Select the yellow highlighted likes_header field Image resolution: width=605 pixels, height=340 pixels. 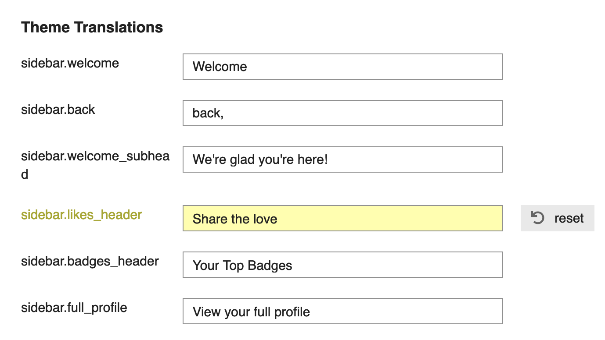click(x=342, y=218)
